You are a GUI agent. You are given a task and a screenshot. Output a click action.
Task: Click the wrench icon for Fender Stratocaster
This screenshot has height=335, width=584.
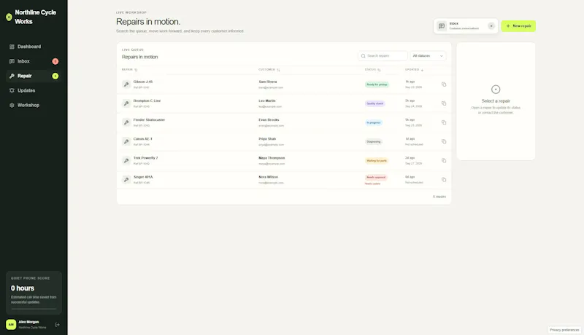coord(126,122)
